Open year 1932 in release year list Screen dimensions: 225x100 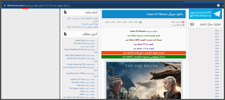(x=217, y=39)
